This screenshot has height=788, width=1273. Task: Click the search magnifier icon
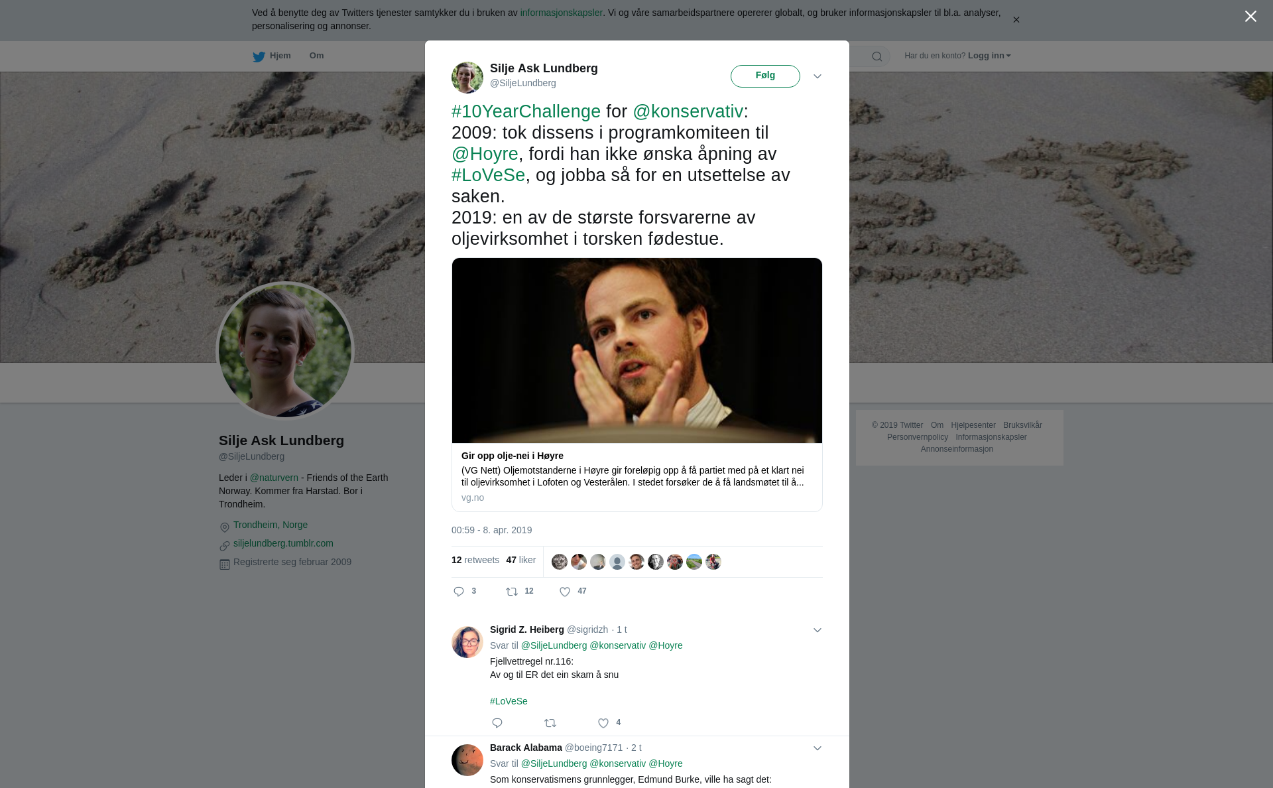tap(877, 56)
